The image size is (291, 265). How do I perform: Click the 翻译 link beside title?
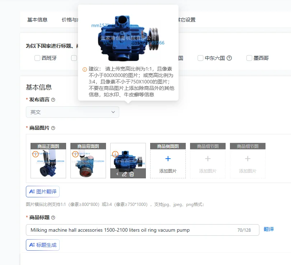[x=269, y=229]
